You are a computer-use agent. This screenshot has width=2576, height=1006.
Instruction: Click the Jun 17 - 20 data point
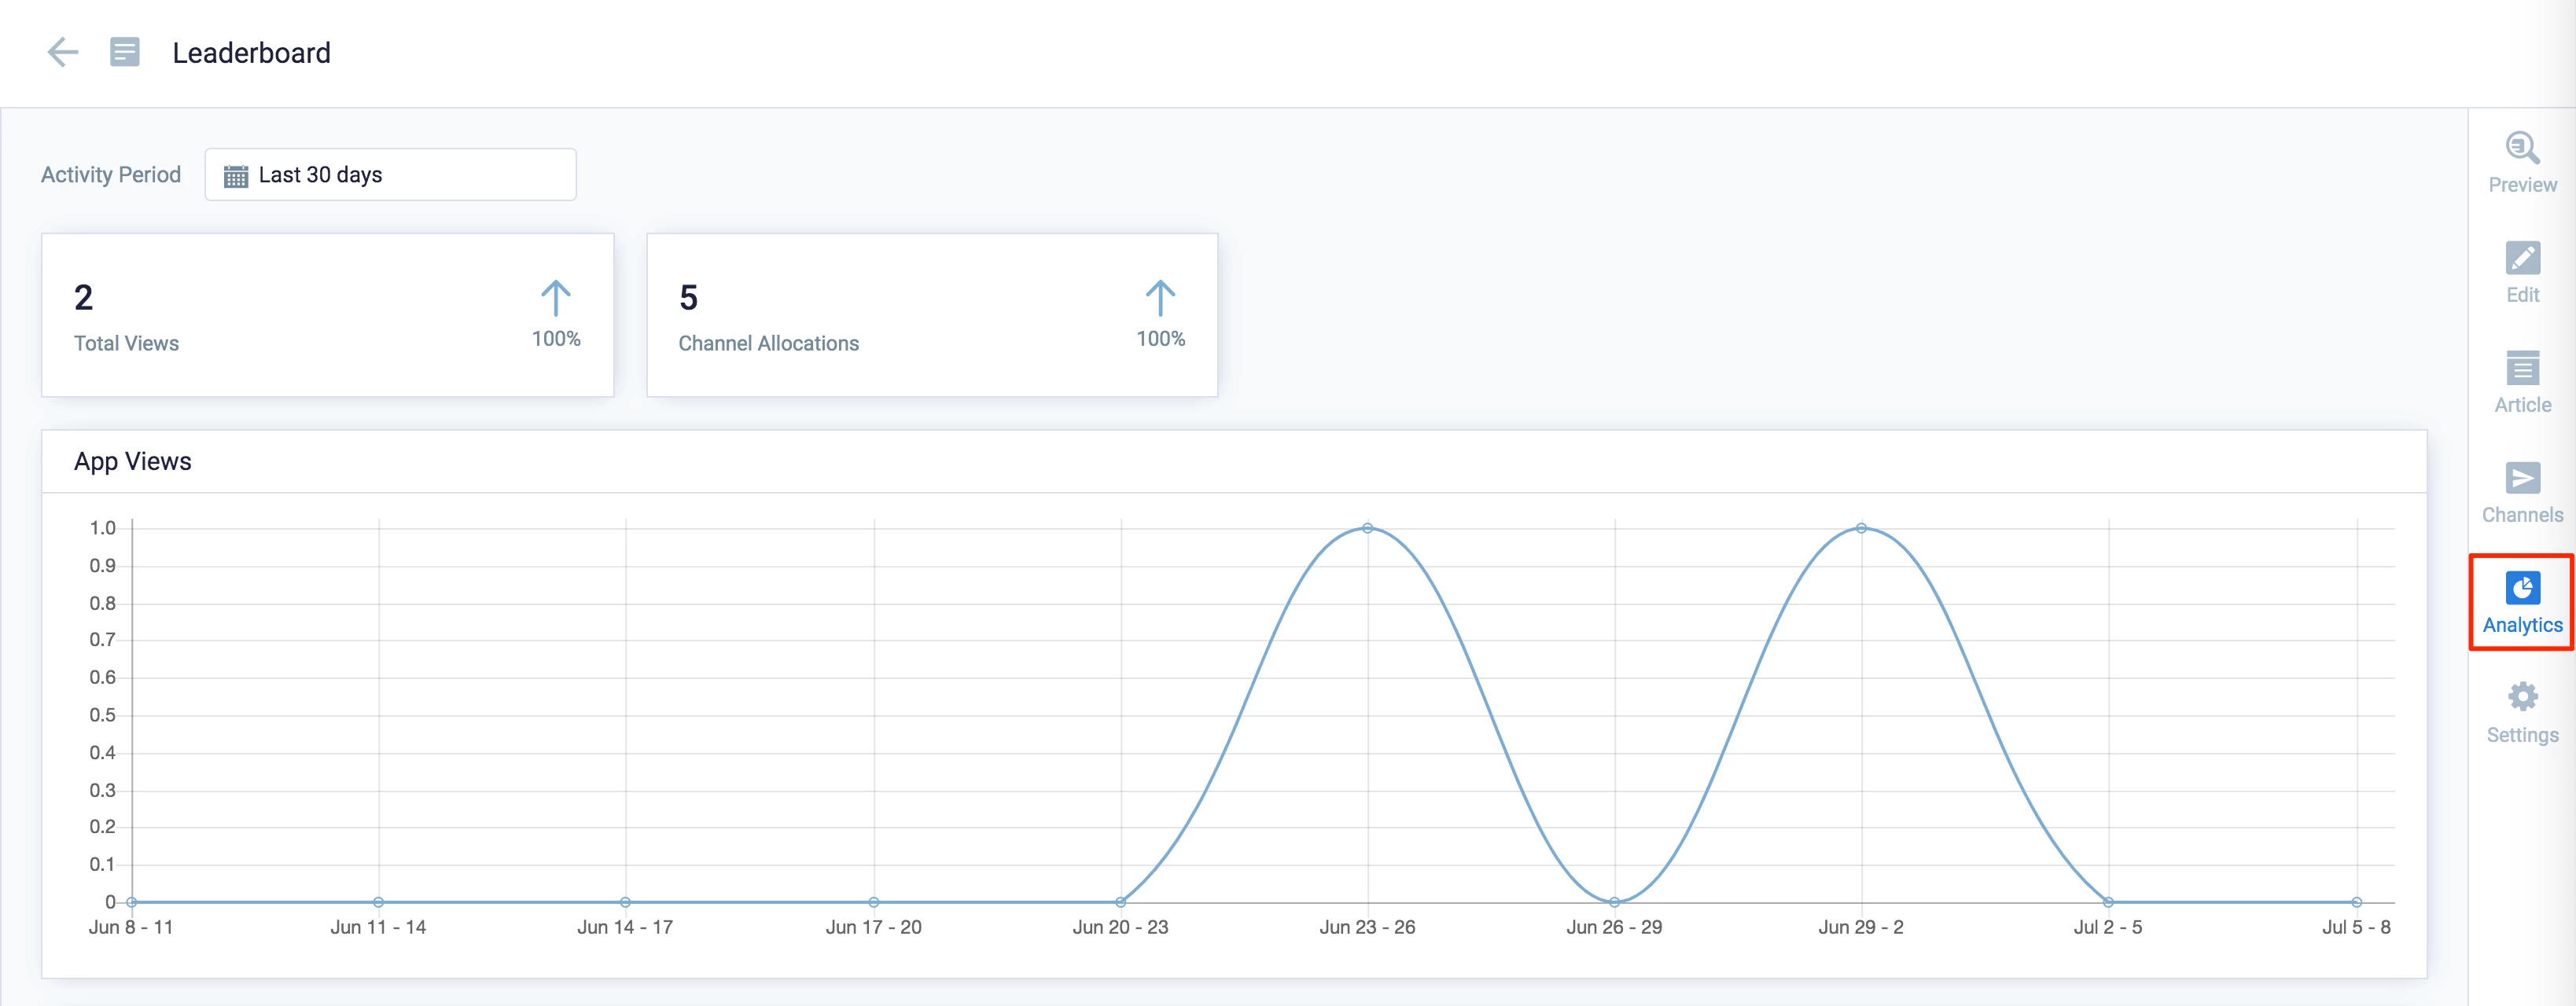pyautogui.click(x=873, y=902)
